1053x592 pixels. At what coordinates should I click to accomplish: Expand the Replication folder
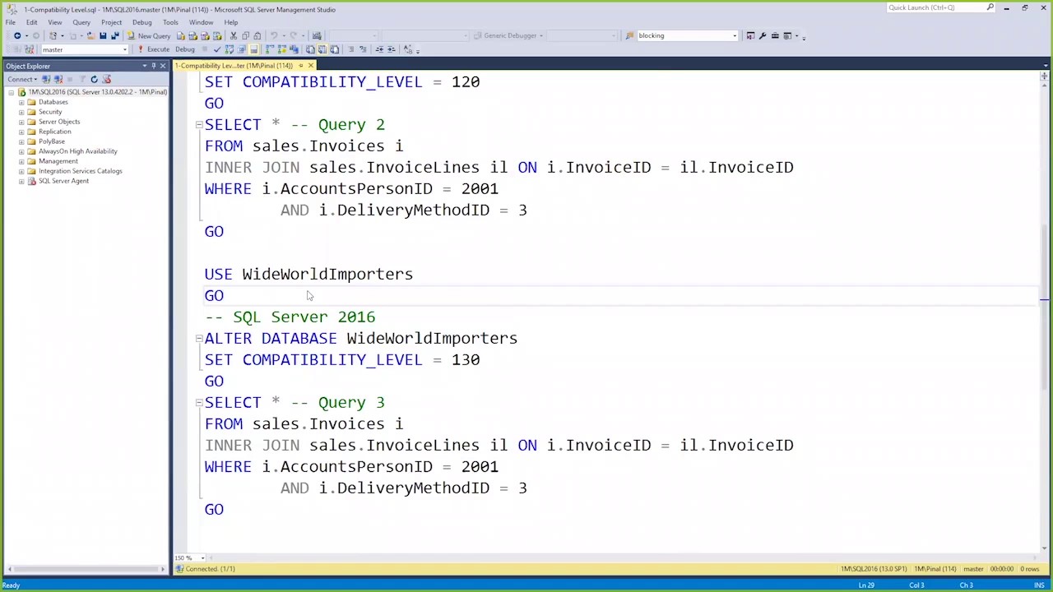coord(21,132)
